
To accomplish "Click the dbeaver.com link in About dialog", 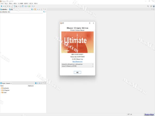I will (78, 62).
